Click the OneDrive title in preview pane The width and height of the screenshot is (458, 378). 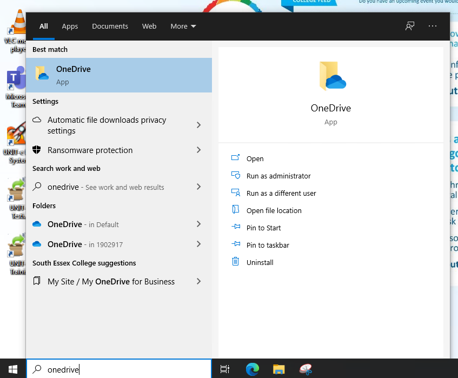[x=330, y=108]
